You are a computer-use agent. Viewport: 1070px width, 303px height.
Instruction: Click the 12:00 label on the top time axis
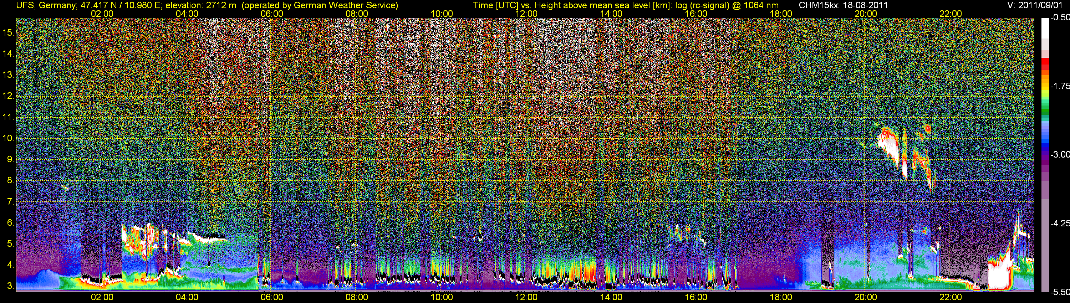tap(526, 14)
